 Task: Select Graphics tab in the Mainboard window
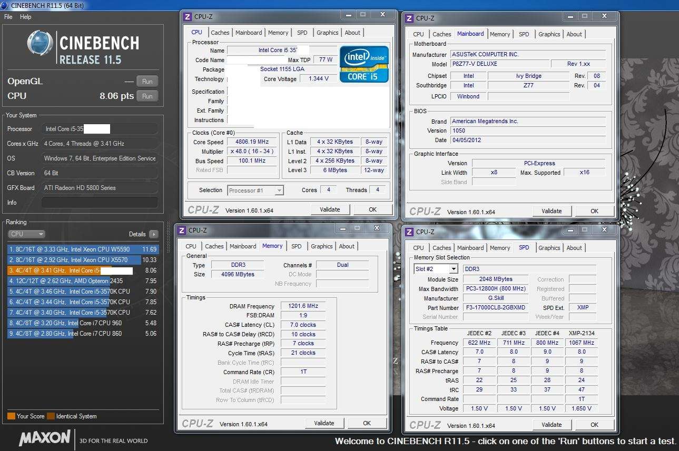[x=549, y=34]
